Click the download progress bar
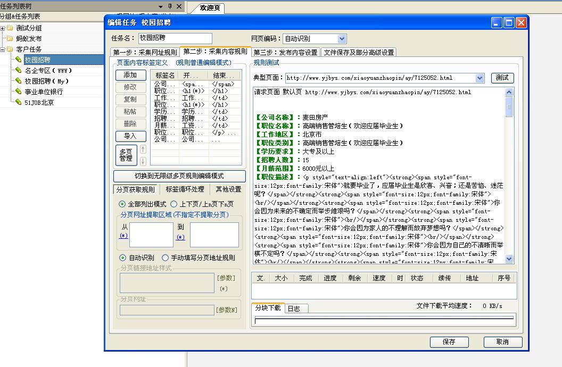This screenshot has width=562, height=367. coord(384,320)
